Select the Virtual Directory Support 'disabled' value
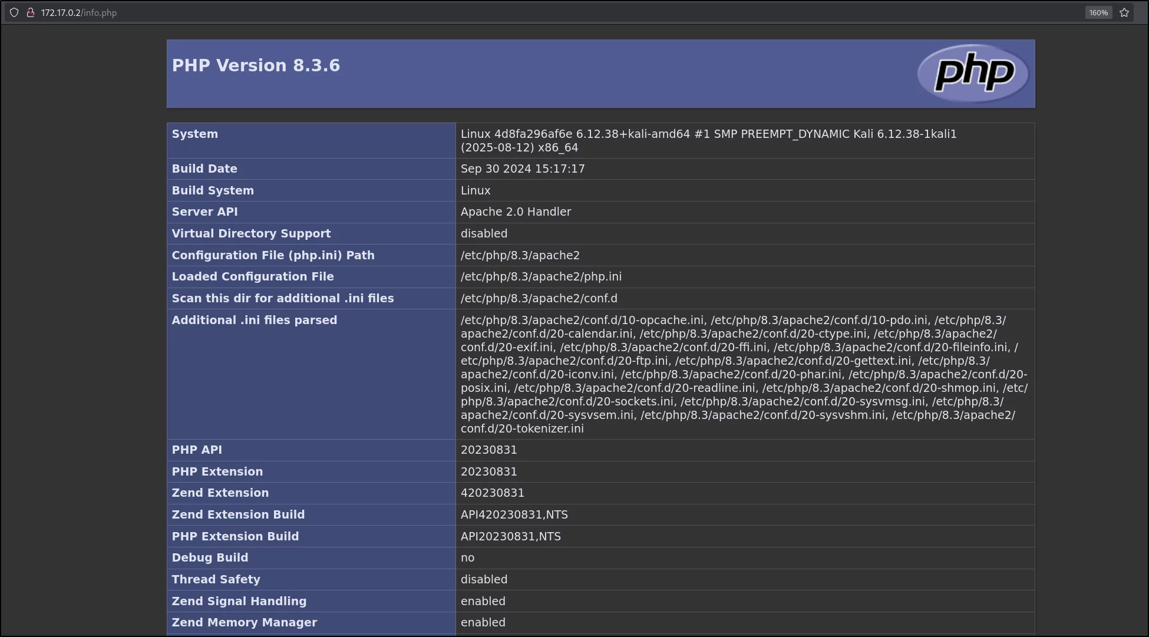Viewport: 1149px width, 637px height. click(484, 233)
